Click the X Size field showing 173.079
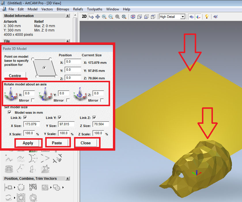 pos(32,124)
